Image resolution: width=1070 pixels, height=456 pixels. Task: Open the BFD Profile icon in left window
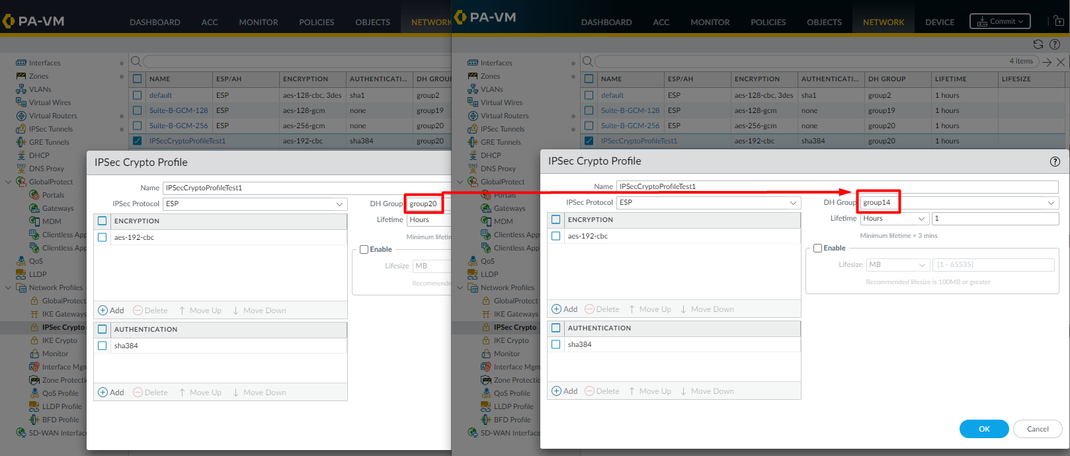[34, 420]
